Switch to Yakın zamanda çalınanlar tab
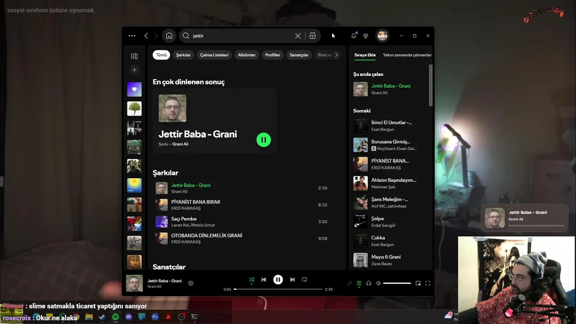 pos(407,55)
